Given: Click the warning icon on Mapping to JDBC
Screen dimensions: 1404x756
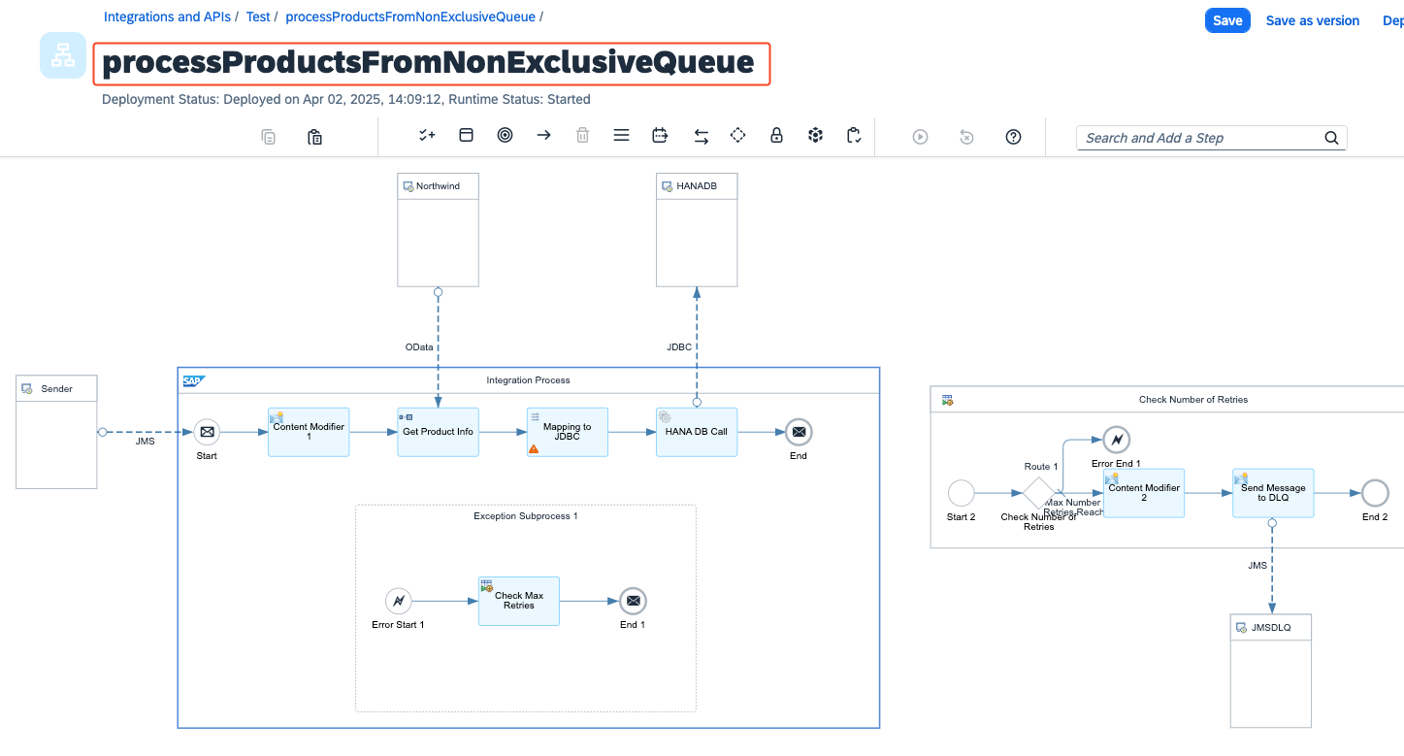Looking at the screenshot, I should (x=534, y=448).
